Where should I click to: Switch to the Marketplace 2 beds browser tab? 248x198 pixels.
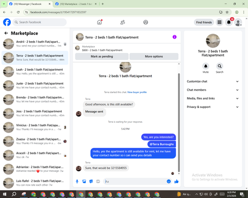pyautogui.click(x=76, y=4)
